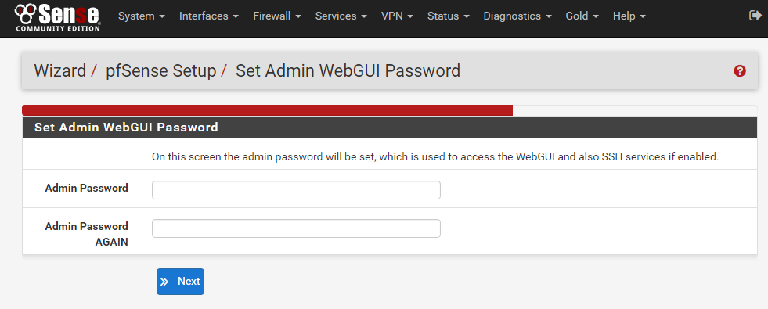Focus the Admin Password field
768x309 pixels.
297,190
